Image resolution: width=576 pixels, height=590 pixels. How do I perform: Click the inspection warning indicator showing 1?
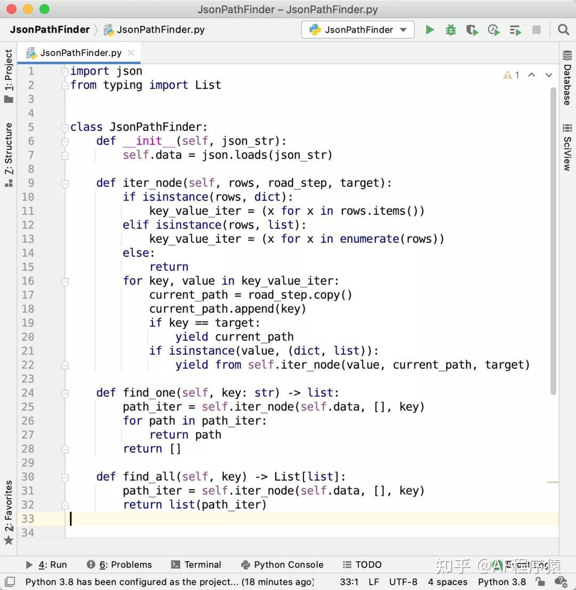[512, 75]
